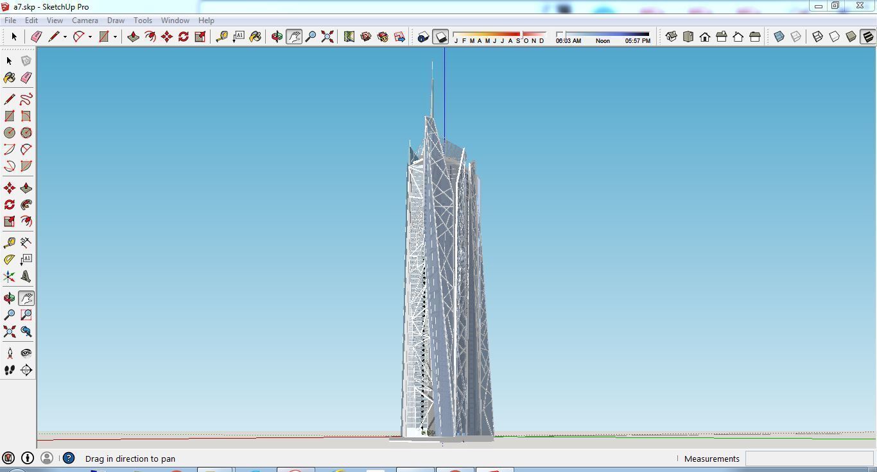Activate the Walk tool
Viewport: 877px width, 472px height.
point(9,370)
